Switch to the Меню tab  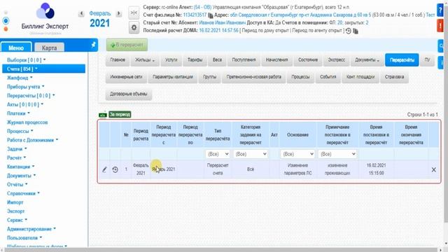16,48
